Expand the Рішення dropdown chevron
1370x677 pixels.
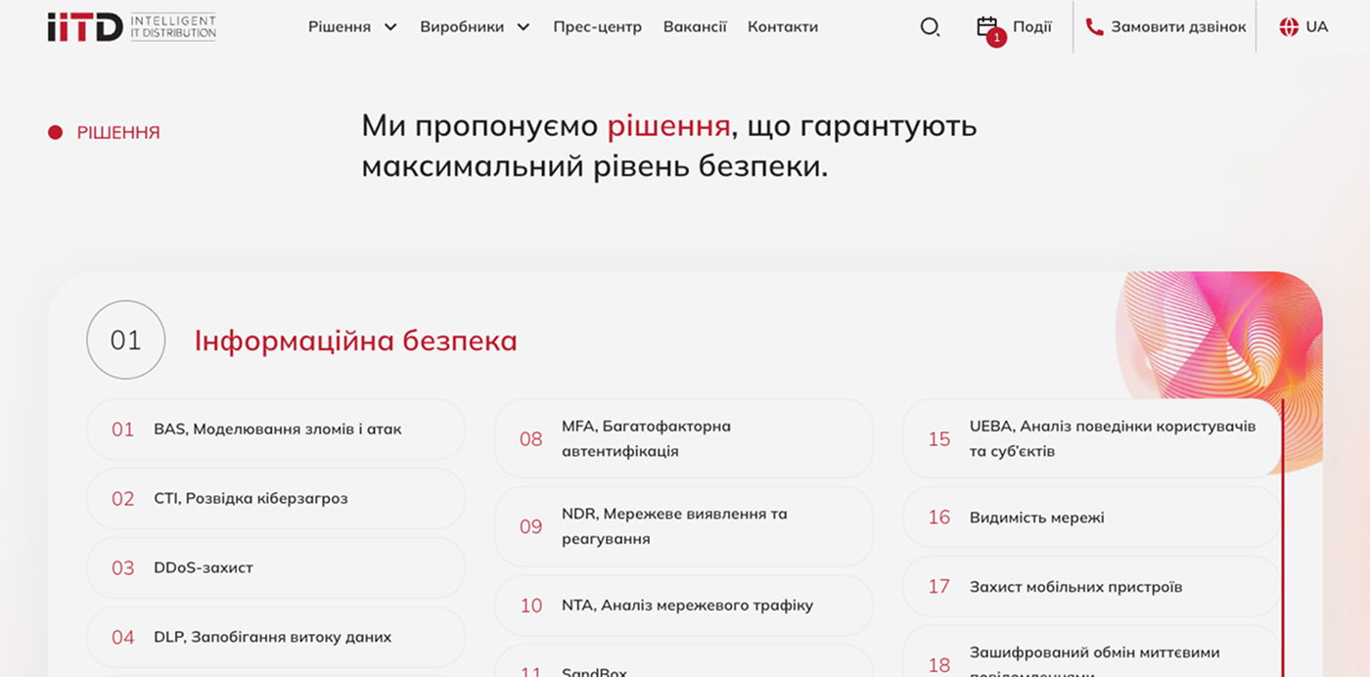(390, 27)
